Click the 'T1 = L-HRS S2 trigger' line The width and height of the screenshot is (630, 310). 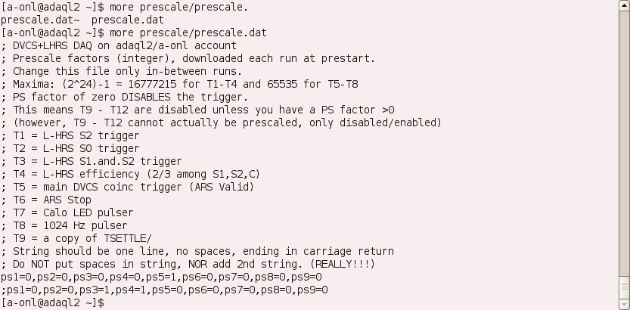[70, 135]
